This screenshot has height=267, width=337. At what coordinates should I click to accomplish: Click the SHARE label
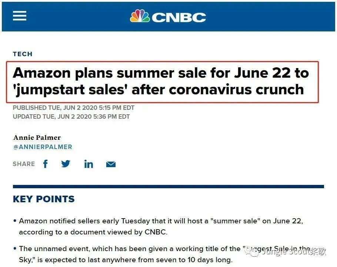point(24,164)
